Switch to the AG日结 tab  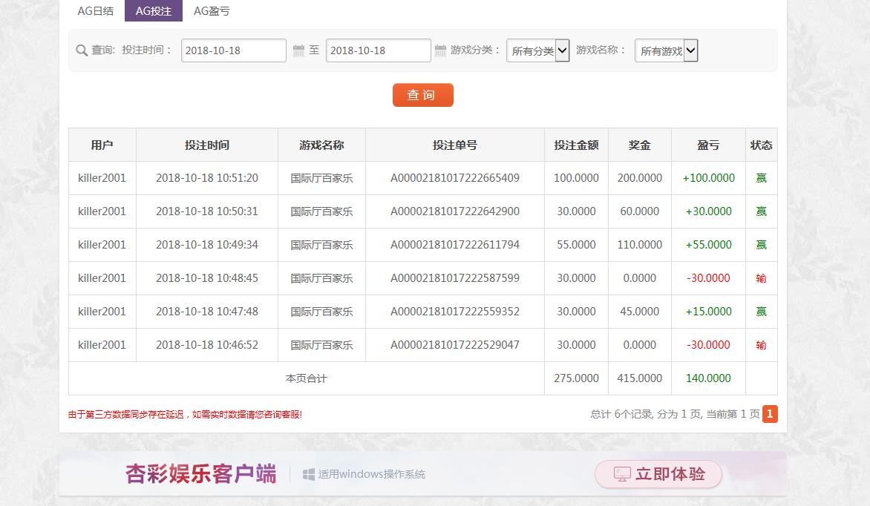point(96,11)
